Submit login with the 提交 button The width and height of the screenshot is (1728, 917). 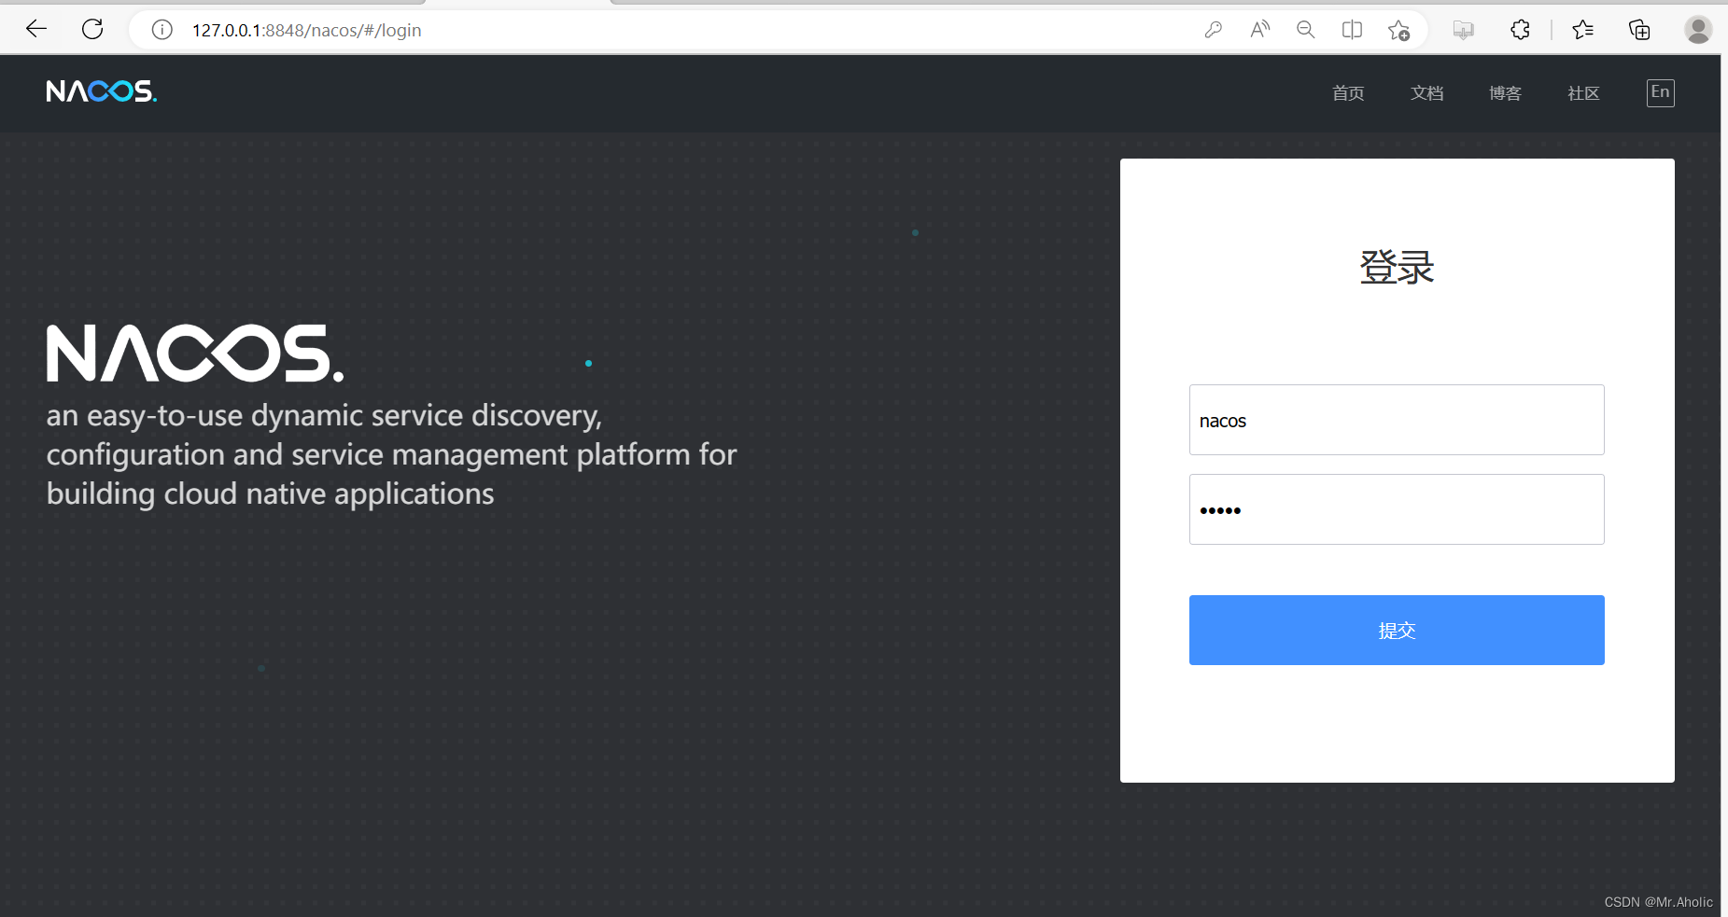point(1397,630)
